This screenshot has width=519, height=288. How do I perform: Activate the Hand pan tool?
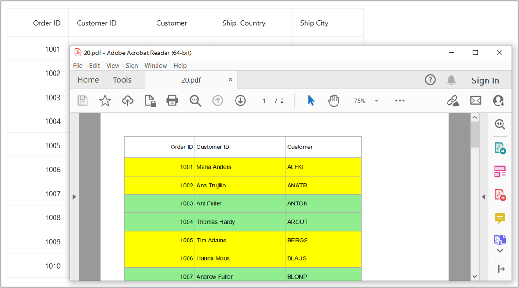click(x=333, y=101)
